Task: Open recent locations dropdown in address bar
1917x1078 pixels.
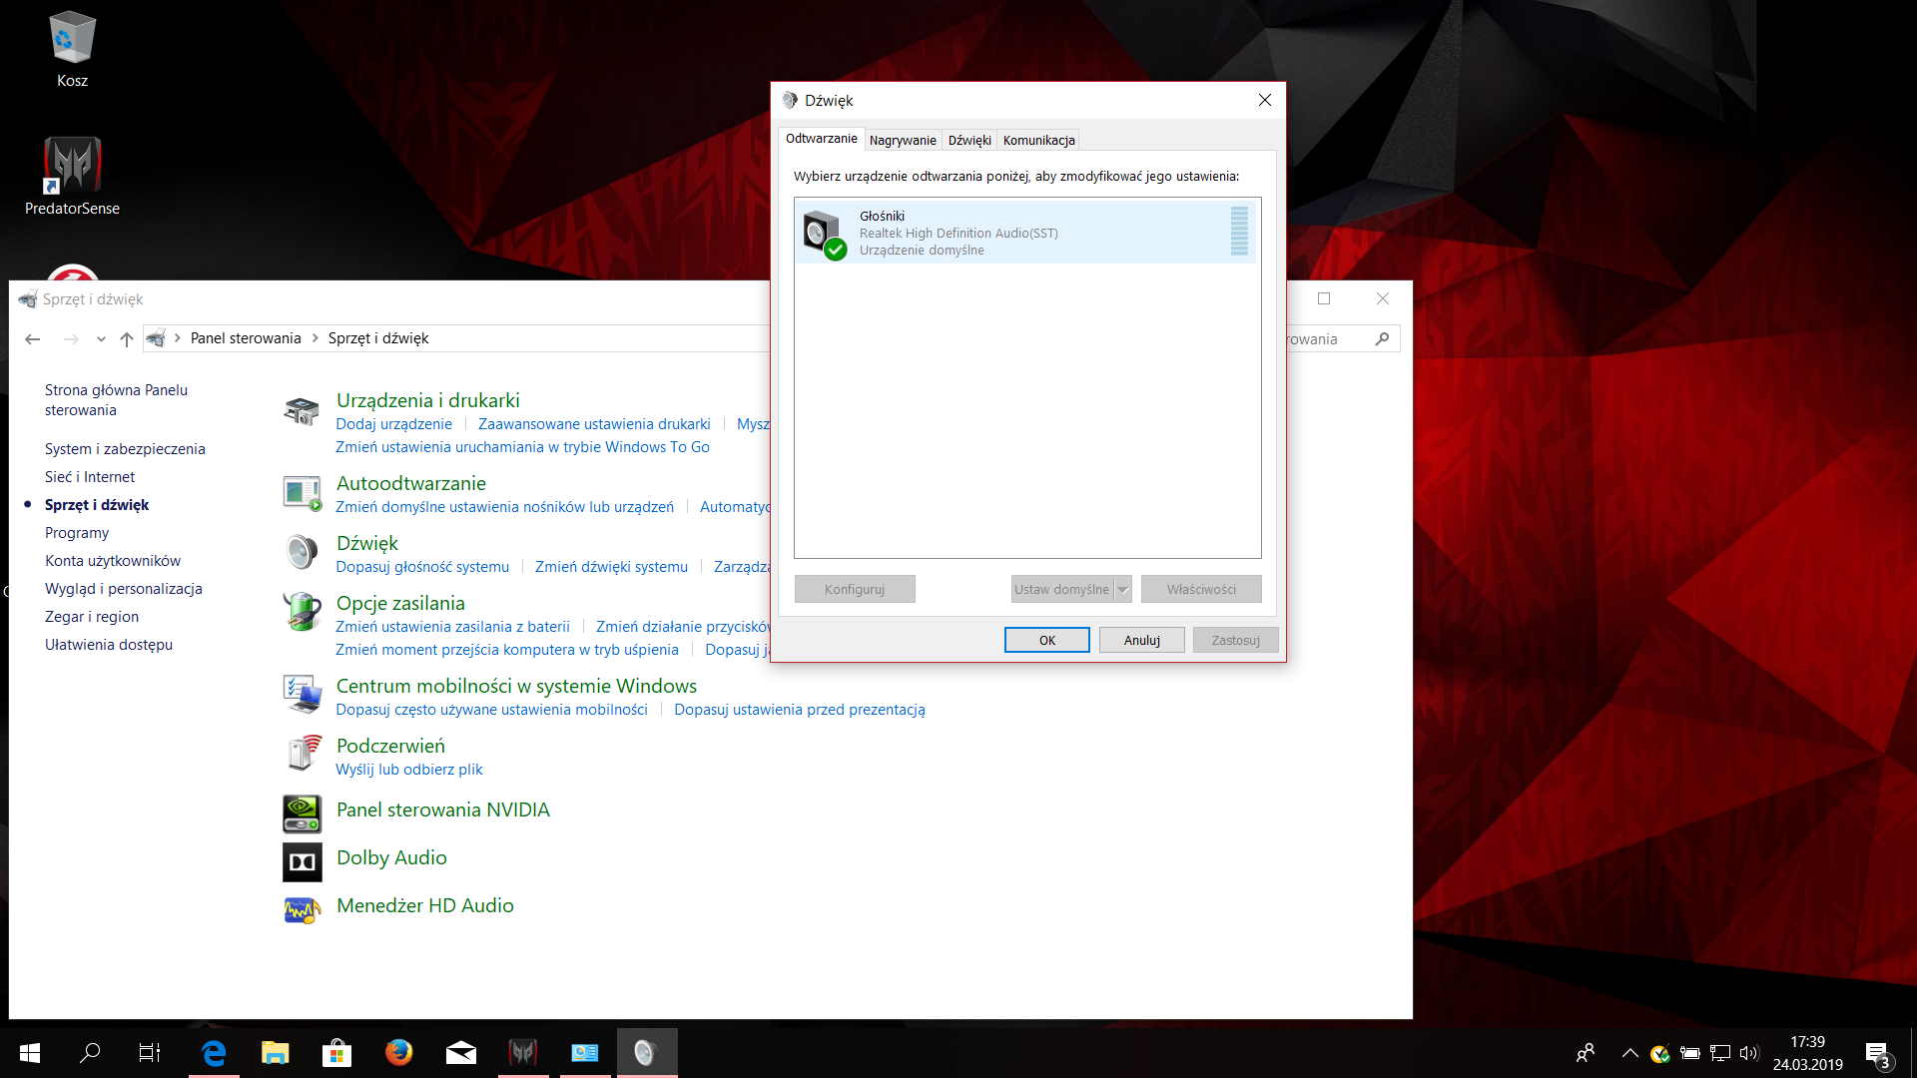Action: 101,339
